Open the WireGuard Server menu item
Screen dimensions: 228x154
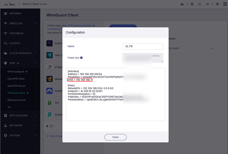17,100
